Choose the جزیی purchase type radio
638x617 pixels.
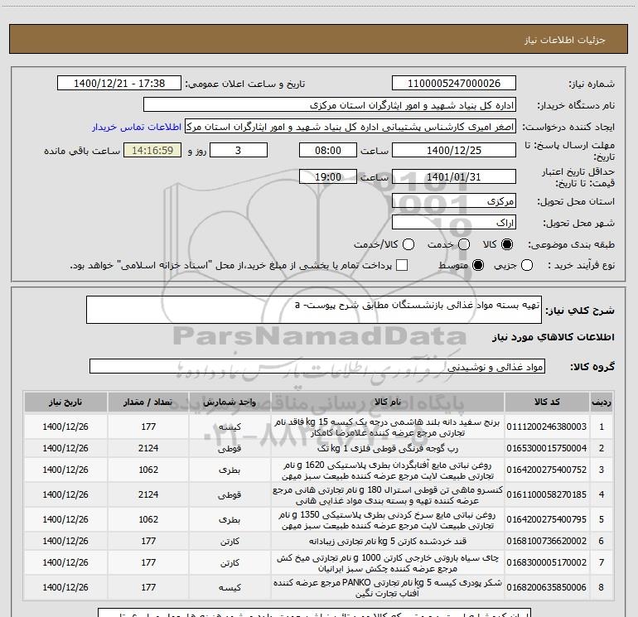(x=526, y=265)
